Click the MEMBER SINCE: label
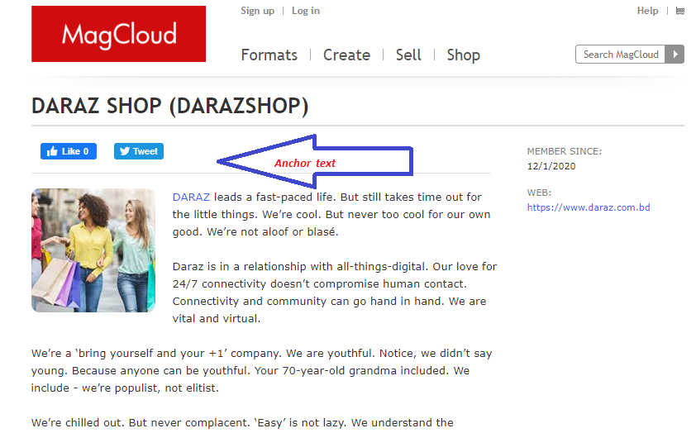The height and width of the screenshot is (433, 696). pyautogui.click(x=565, y=151)
